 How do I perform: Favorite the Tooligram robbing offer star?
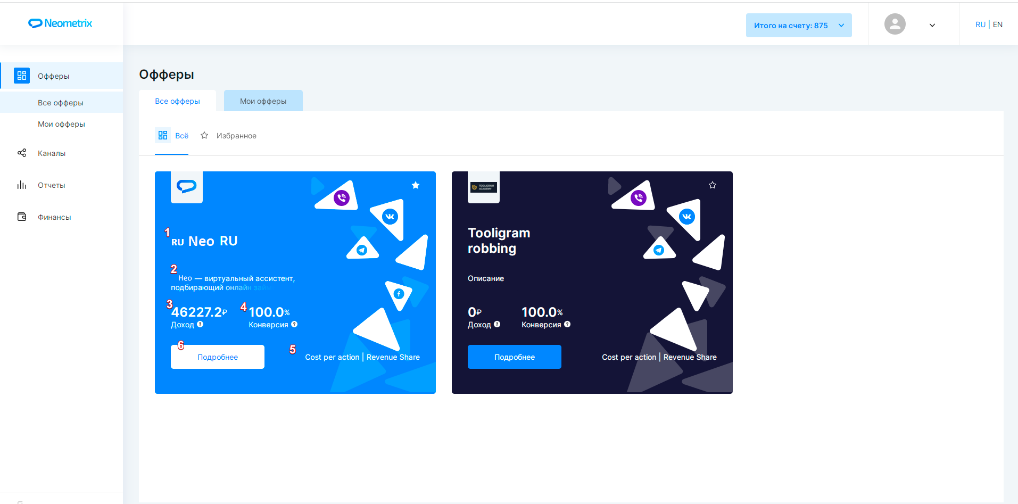coord(713,185)
